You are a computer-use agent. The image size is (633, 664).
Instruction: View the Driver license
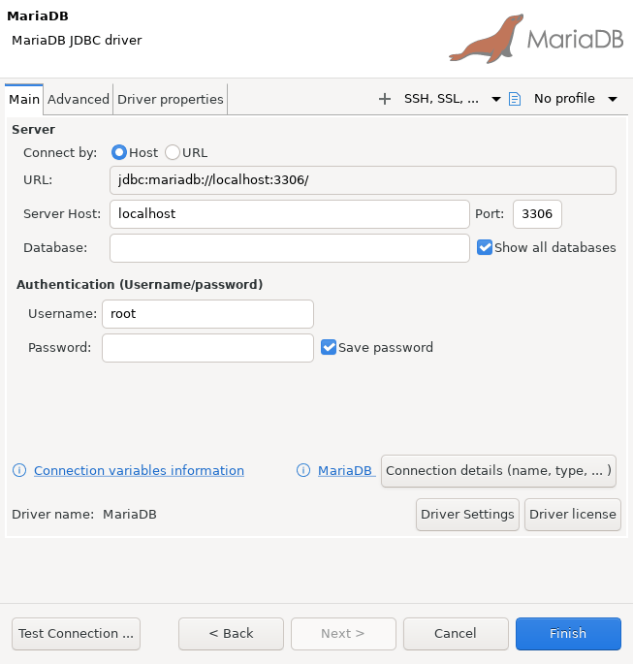pos(573,514)
